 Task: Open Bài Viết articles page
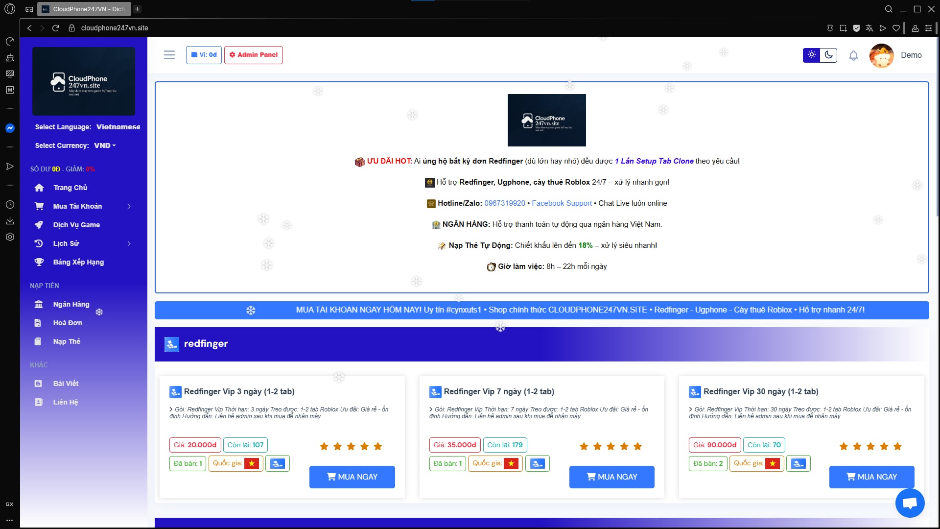(66, 384)
